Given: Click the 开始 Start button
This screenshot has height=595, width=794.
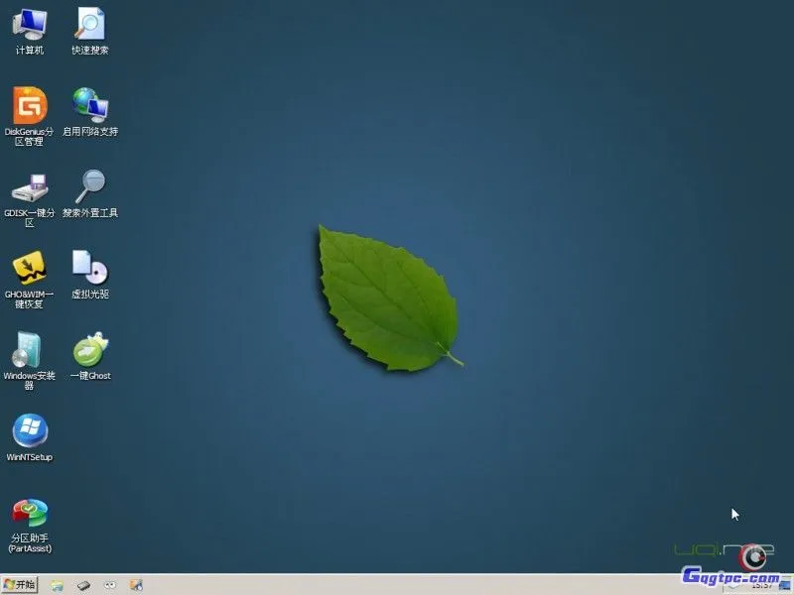Looking at the screenshot, I should pyautogui.click(x=18, y=585).
